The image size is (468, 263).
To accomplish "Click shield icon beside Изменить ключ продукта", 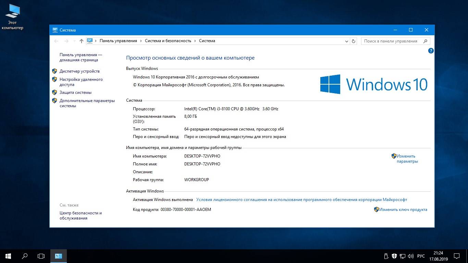I will coord(377,210).
